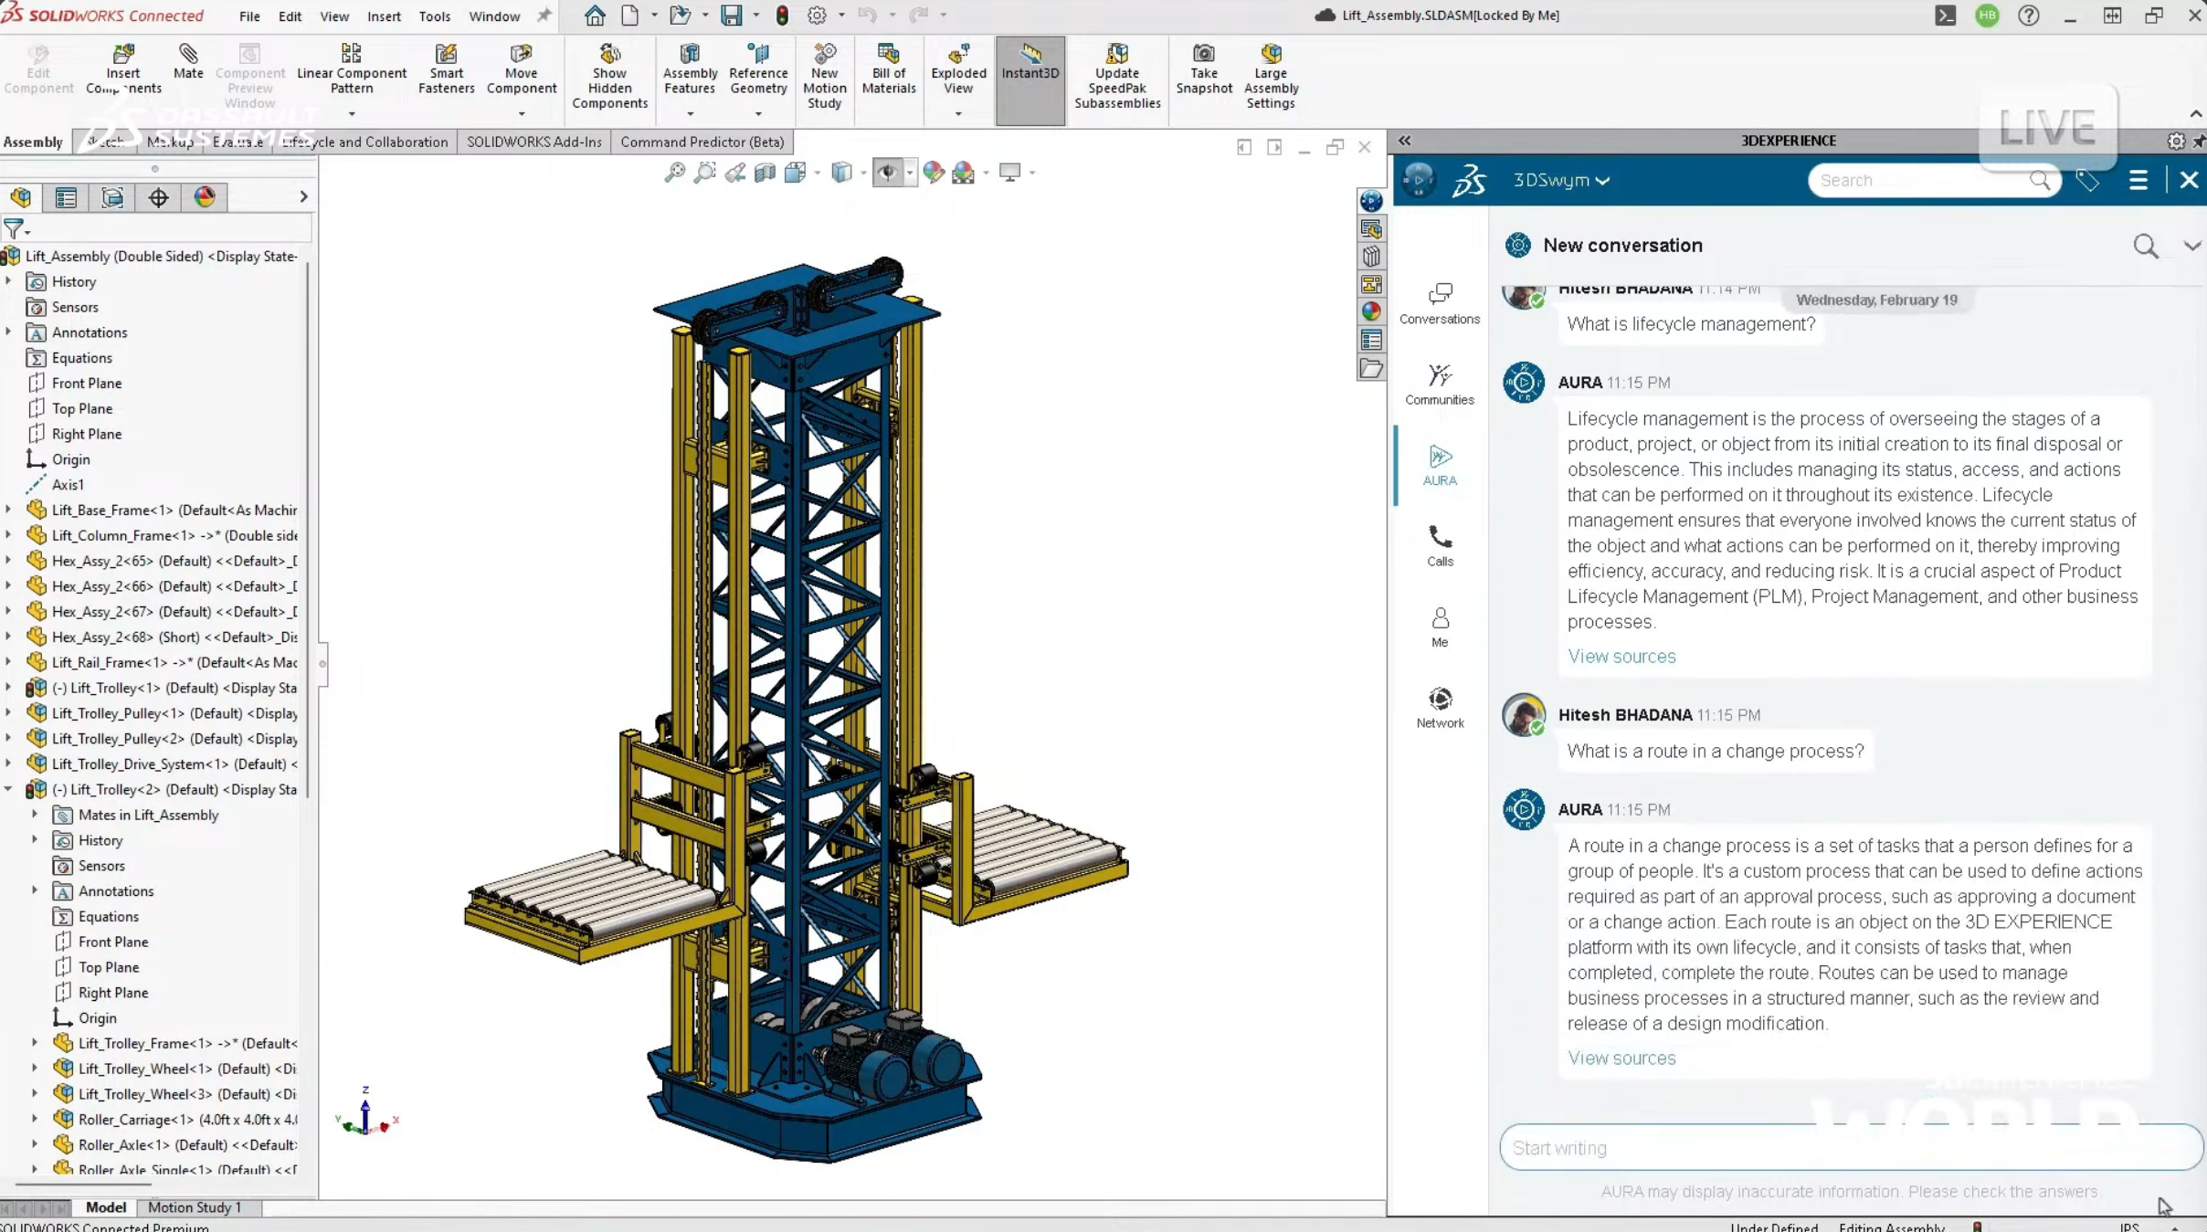Collapse the Lift_Trolley<2> tree node
Screen dimensions: 2207x1232
pyautogui.click(x=9, y=789)
